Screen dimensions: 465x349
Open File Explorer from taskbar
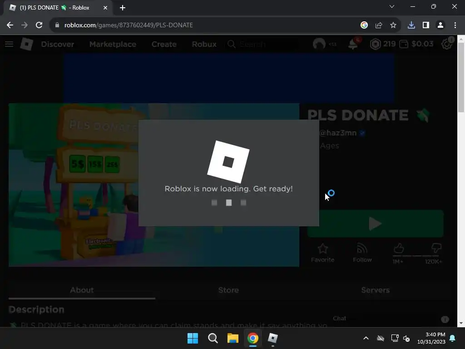click(233, 338)
